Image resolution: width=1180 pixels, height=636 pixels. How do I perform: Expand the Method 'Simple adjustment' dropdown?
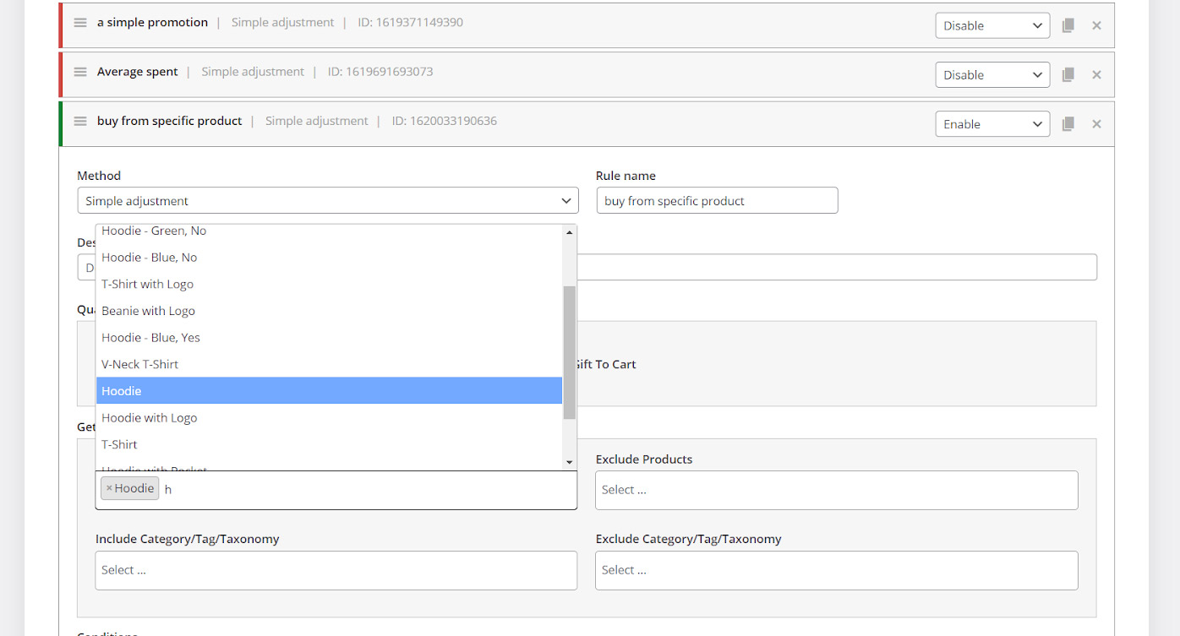click(327, 201)
